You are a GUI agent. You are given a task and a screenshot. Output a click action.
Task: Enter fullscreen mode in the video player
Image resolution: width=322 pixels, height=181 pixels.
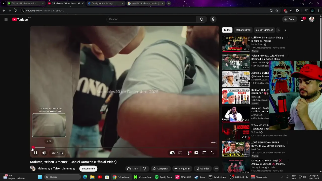[213, 153]
